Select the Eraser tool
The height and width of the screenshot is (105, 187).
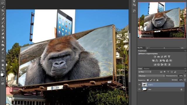[x=3, y=34]
